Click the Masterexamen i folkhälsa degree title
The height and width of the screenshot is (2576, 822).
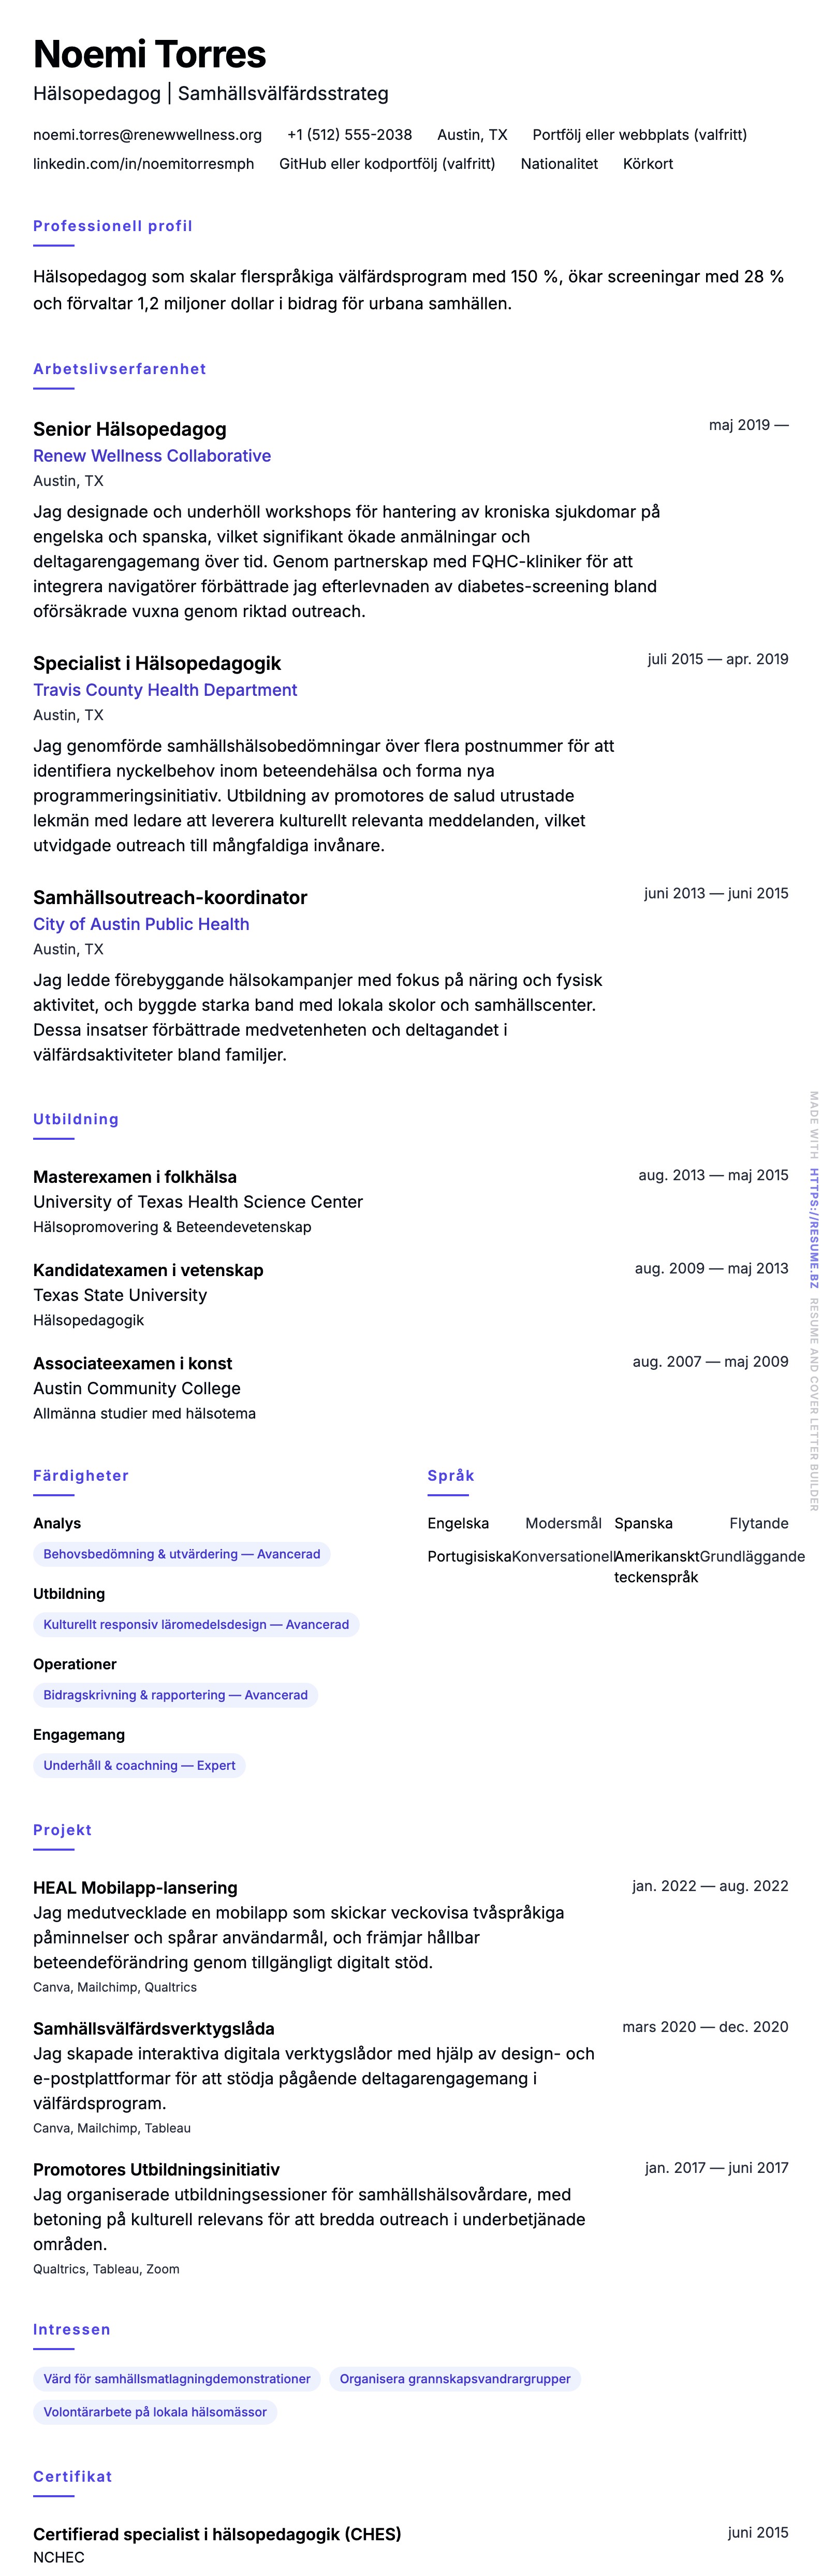click(135, 1177)
